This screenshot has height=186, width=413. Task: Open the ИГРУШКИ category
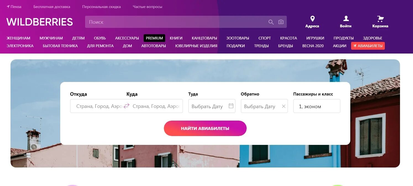(x=315, y=38)
